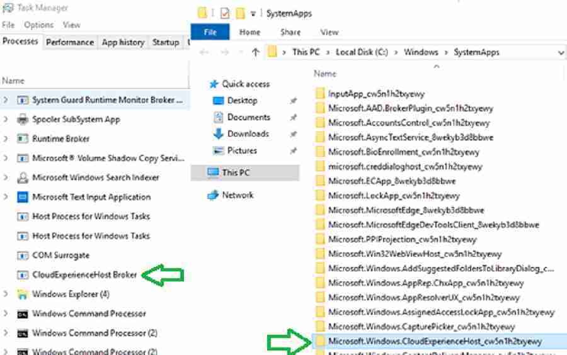
Task: Click the Microsoft.LockApp folder icon
Action: click(320, 195)
